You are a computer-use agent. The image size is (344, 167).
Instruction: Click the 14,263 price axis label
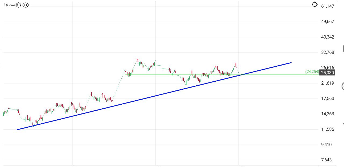[x=328, y=114]
